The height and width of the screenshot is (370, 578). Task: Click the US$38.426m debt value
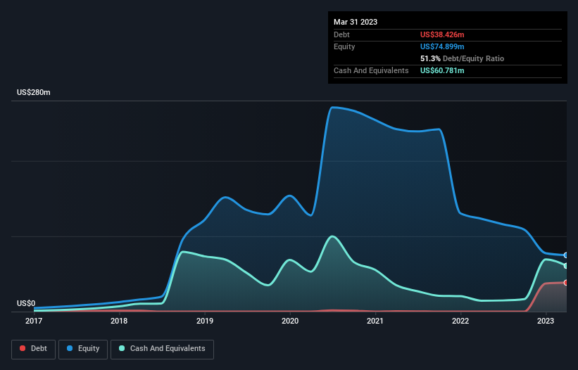442,34
